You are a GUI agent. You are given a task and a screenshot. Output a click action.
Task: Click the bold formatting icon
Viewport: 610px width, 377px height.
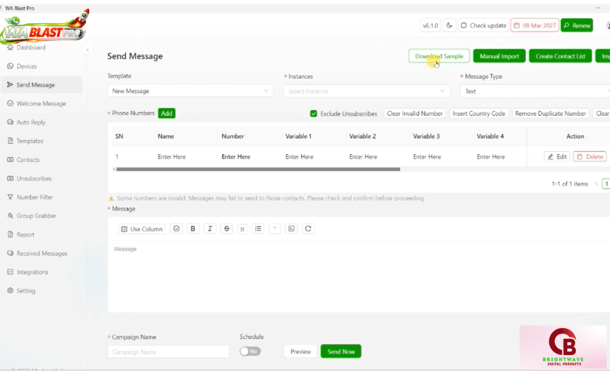pos(193,229)
